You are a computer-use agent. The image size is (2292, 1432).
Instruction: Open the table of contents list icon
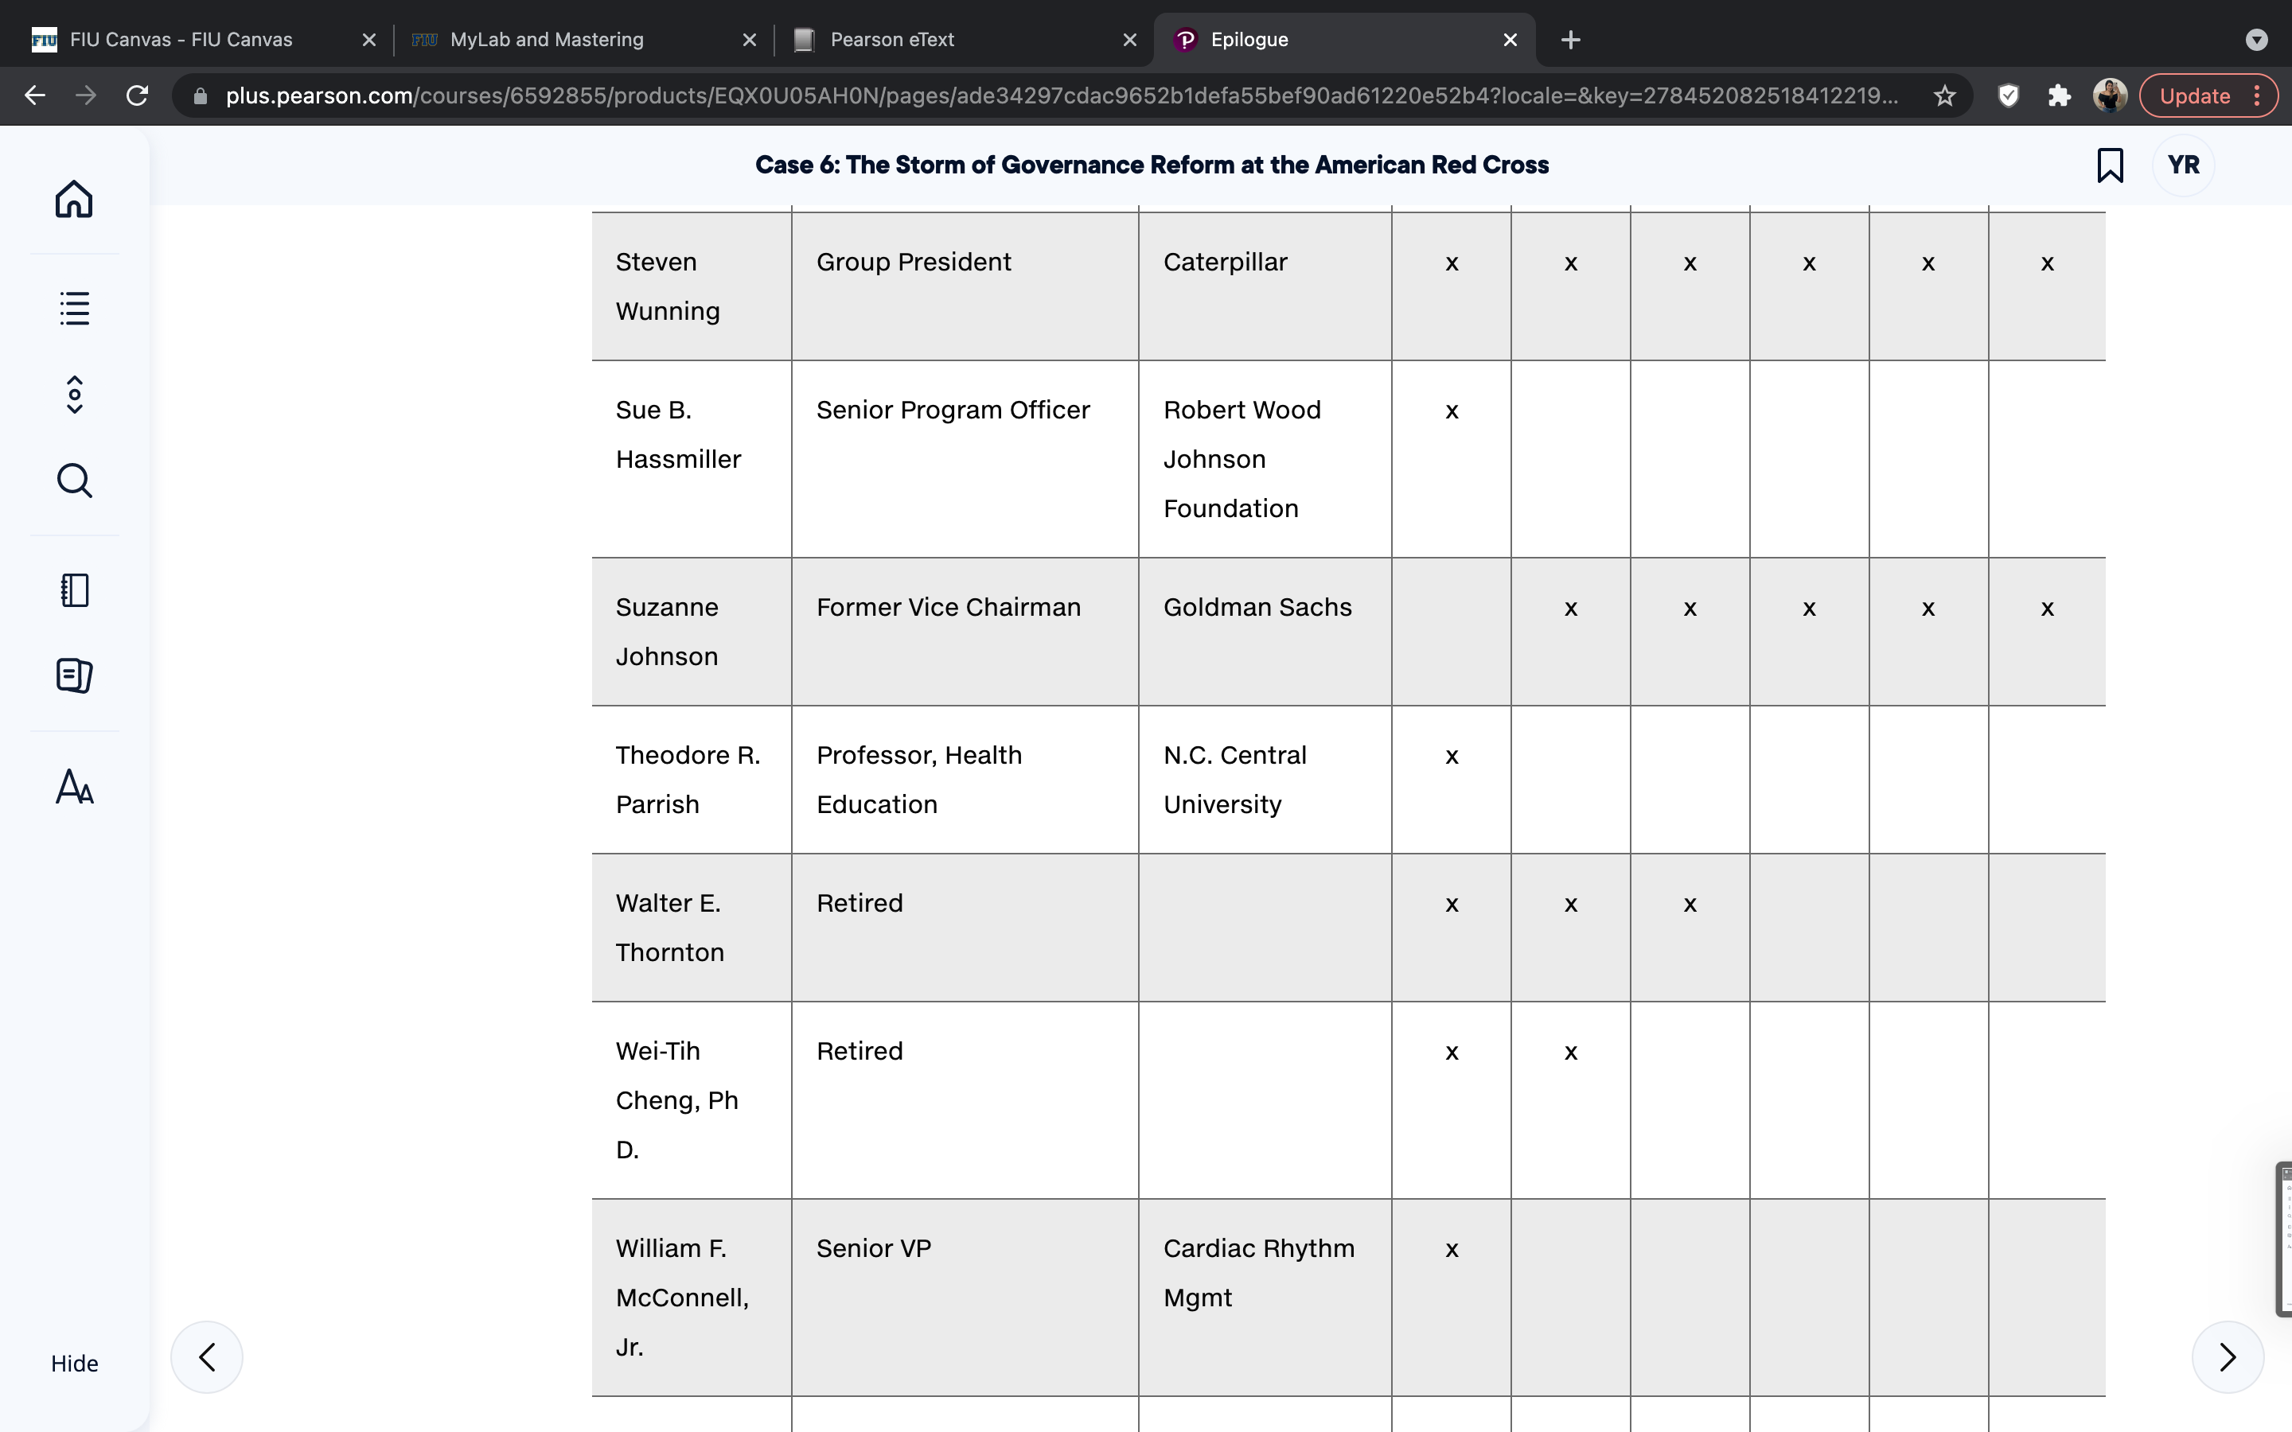[x=74, y=308]
